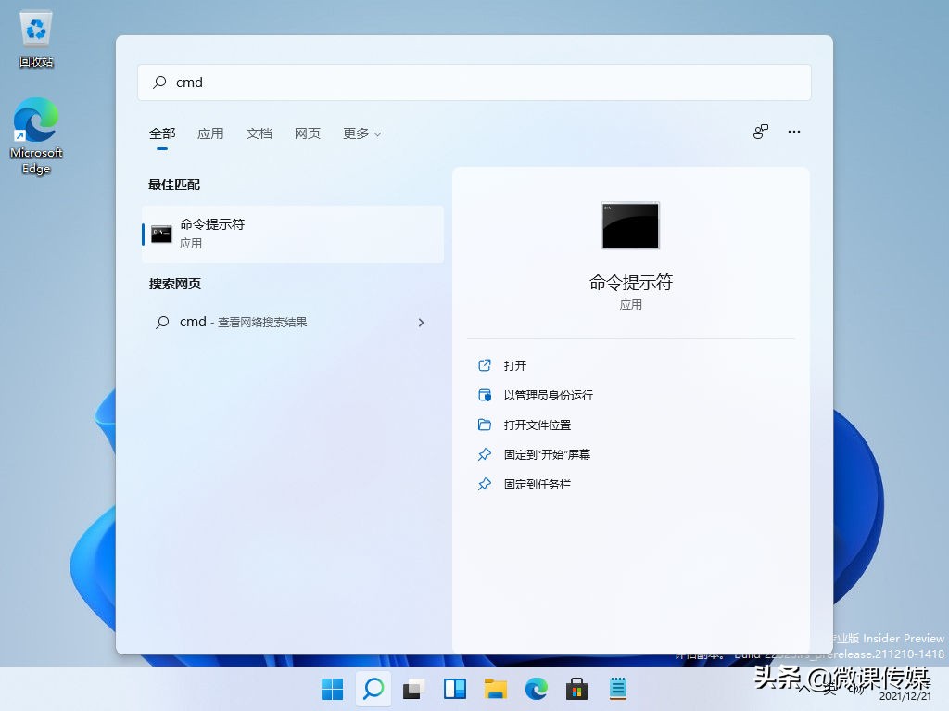This screenshot has height=711, width=949.
Task: Click the search feedback icon
Action: click(x=760, y=132)
